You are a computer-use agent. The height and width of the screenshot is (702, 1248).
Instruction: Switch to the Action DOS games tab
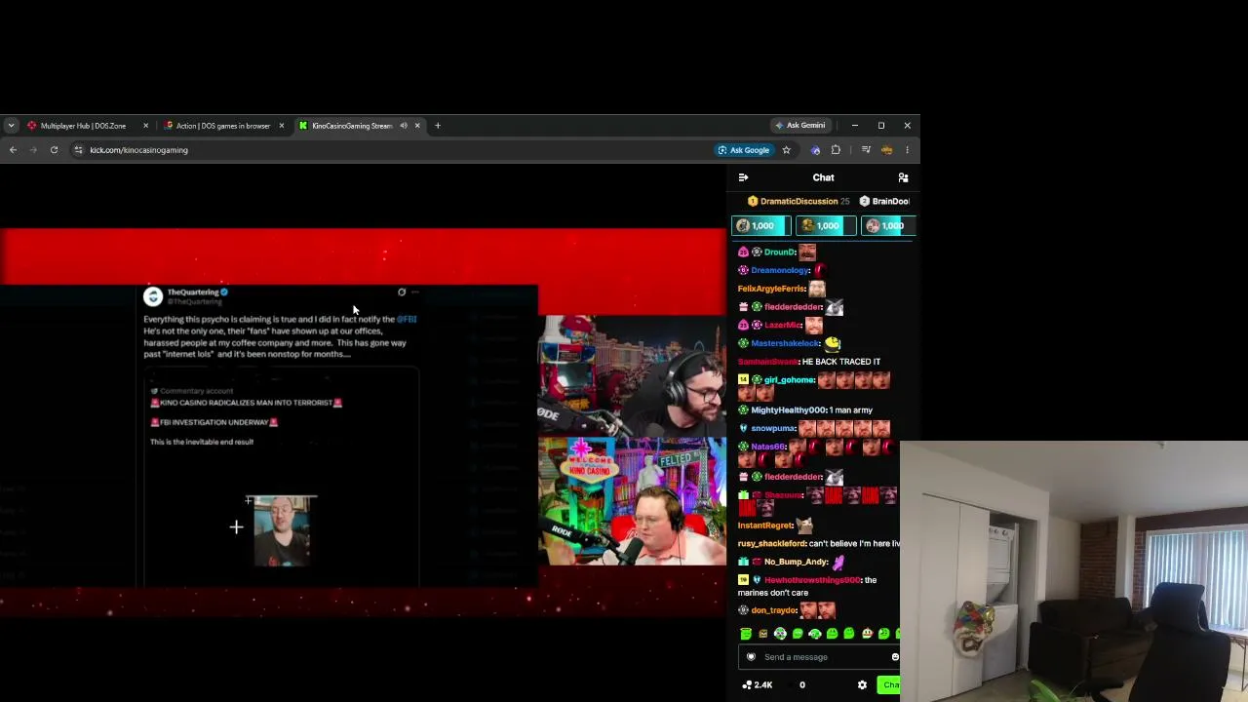[222, 126]
